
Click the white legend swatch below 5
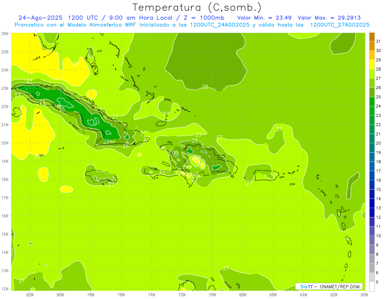click(x=372, y=286)
